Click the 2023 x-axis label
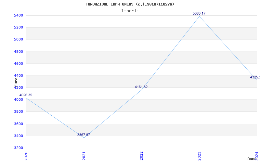The width and height of the screenshot is (260, 162). 199,156
